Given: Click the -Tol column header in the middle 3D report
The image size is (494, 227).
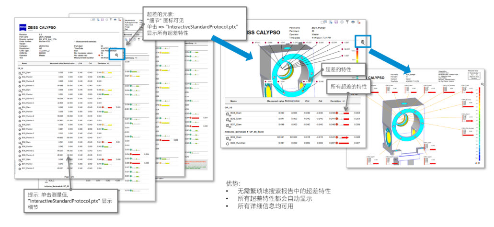Looking at the screenshot, I should point(320,101).
